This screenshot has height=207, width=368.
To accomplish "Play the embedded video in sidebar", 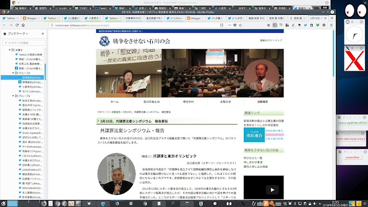I will (x=272, y=190).
